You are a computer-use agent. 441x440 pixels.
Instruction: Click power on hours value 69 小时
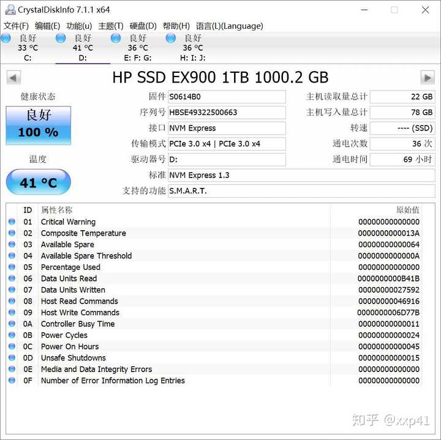pos(402,160)
